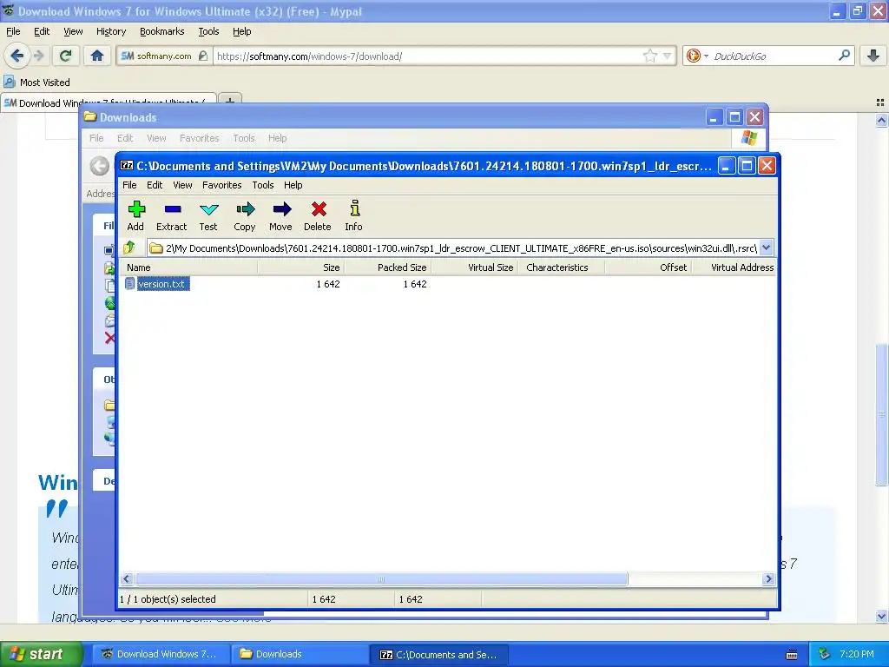
Task: Open the File menu in 7-Zip
Action: tap(129, 185)
